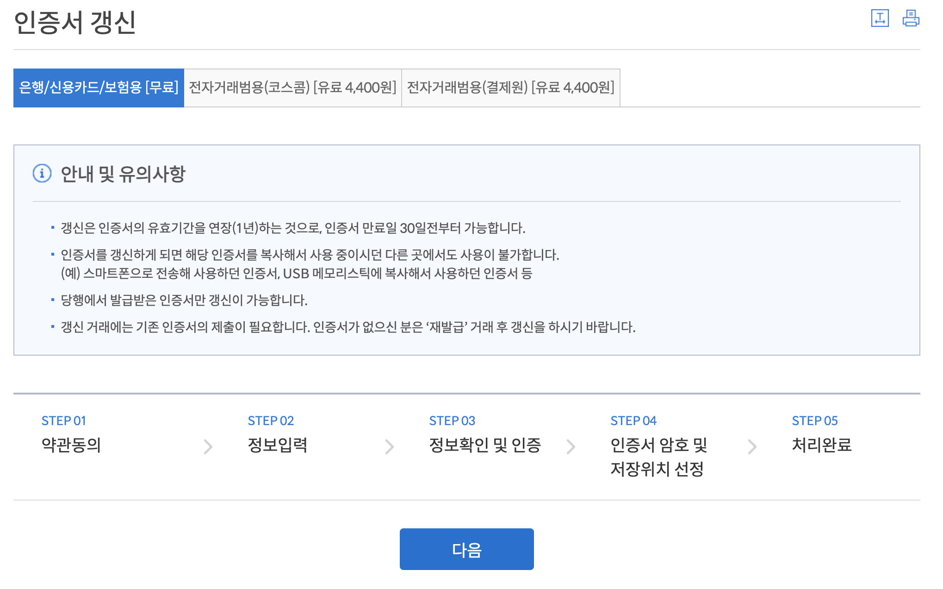Click the printer icon to print page
The width and height of the screenshot is (943, 589).
(x=911, y=19)
